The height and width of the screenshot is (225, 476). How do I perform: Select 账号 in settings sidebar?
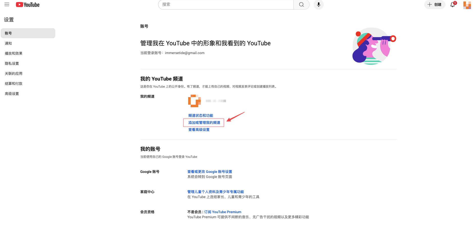click(28, 33)
